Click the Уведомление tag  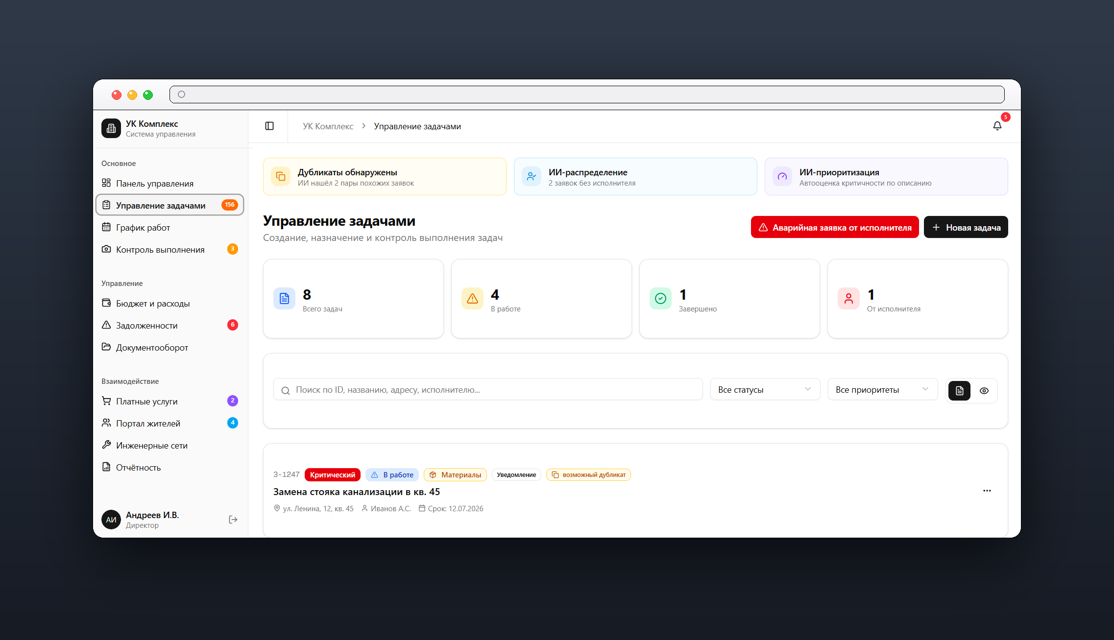[516, 474]
